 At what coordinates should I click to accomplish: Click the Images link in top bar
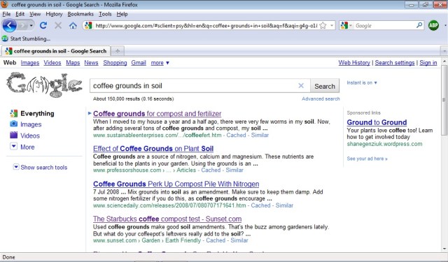click(x=30, y=63)
